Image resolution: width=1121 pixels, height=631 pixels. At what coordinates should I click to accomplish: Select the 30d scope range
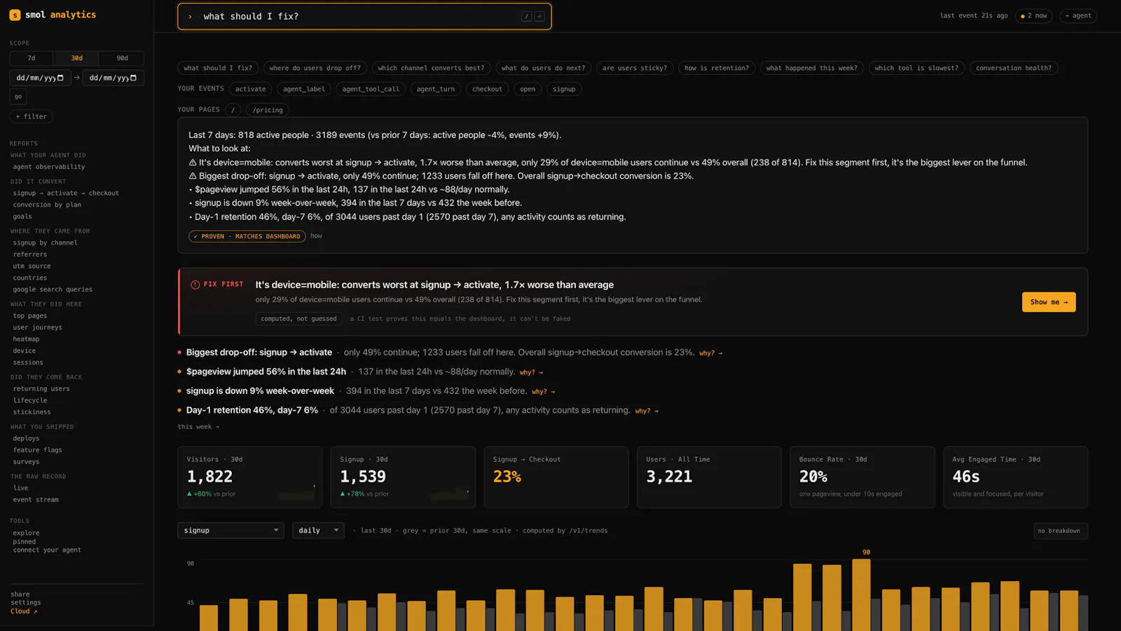tap(76, 58)
